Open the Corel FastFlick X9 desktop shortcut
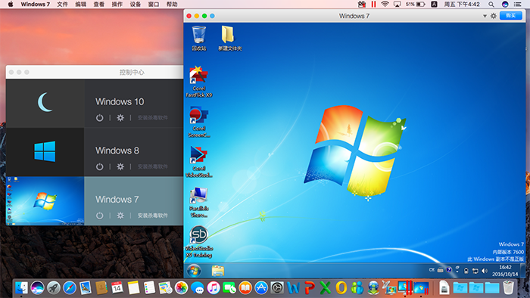 198,82
